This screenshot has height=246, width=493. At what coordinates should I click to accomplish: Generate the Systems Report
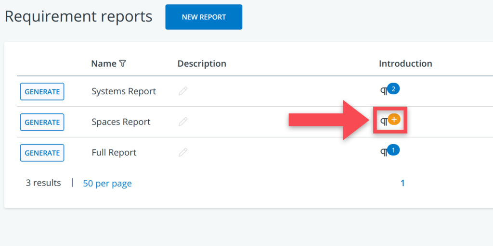(42, 91)
